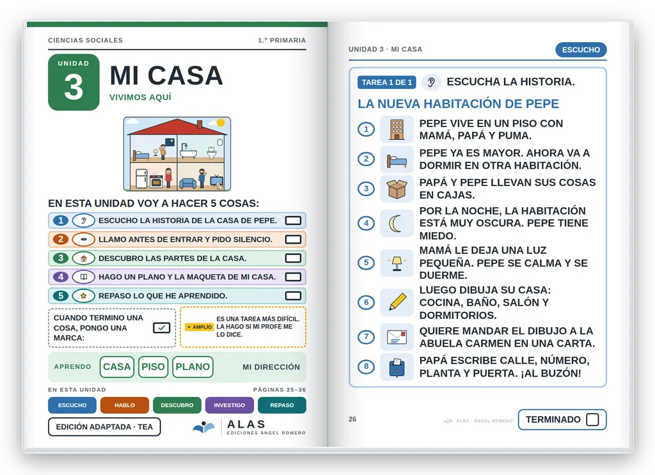Select the teal REPASO section tab
The height and width of the screenshot is (475, 655).
(282, 405)
